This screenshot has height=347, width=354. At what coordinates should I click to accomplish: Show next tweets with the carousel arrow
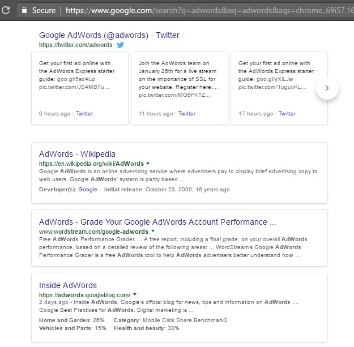(327, 88)
